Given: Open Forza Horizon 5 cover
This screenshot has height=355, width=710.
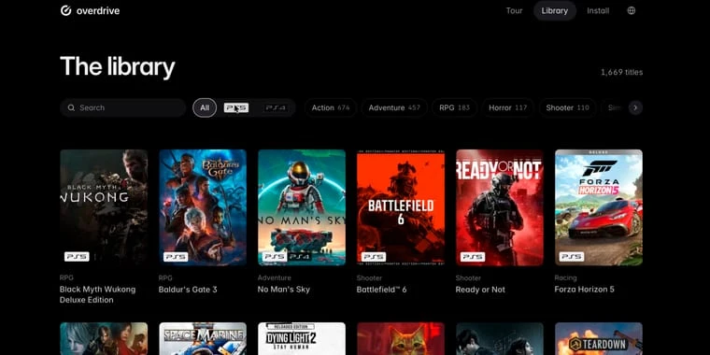Looking at the screenshot, I should point(599,207).
